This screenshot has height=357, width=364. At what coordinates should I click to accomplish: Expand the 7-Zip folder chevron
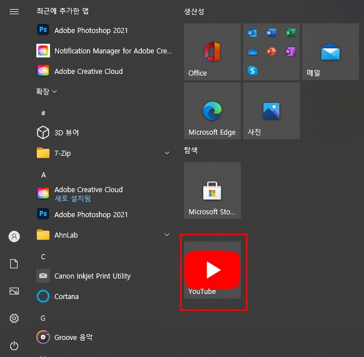(167, 153)
